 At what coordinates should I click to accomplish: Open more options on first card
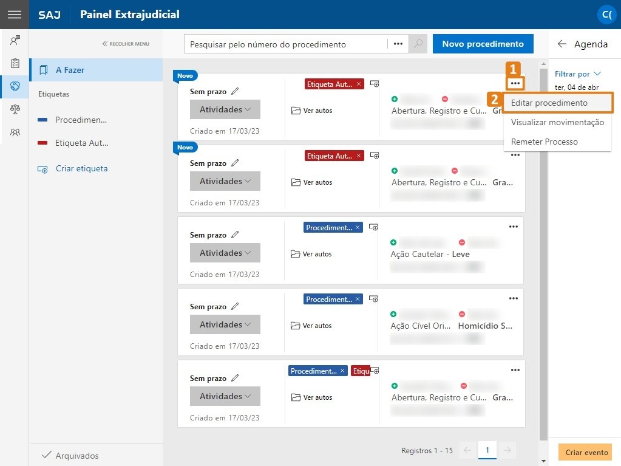pos(515,83)
